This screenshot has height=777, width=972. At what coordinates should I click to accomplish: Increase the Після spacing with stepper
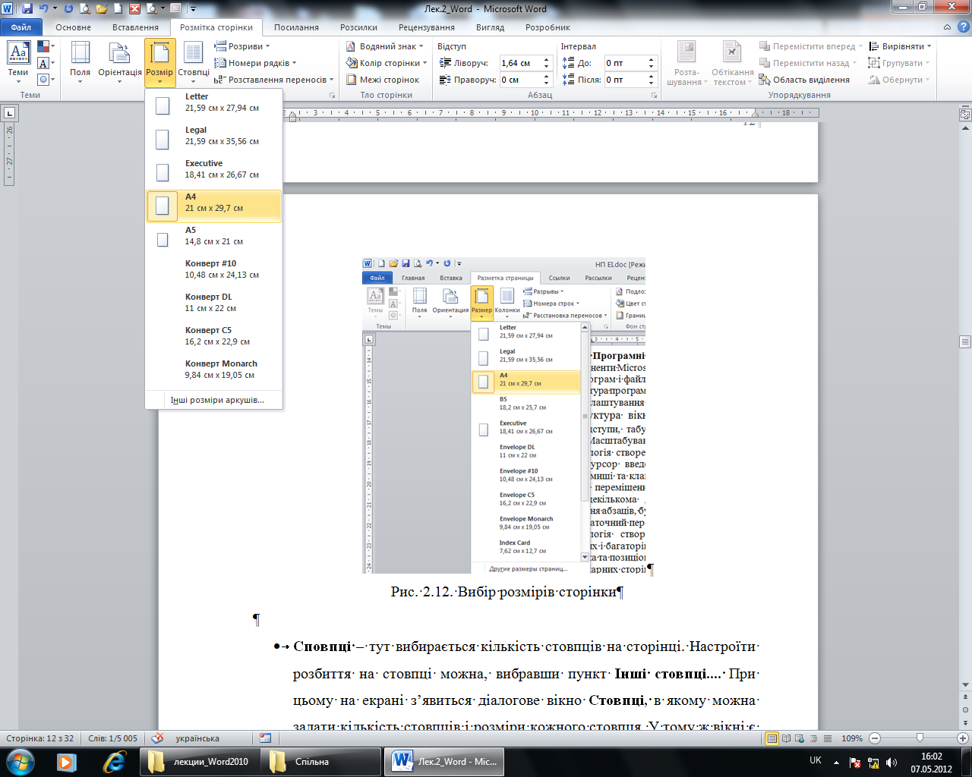(x=651, y=76)
